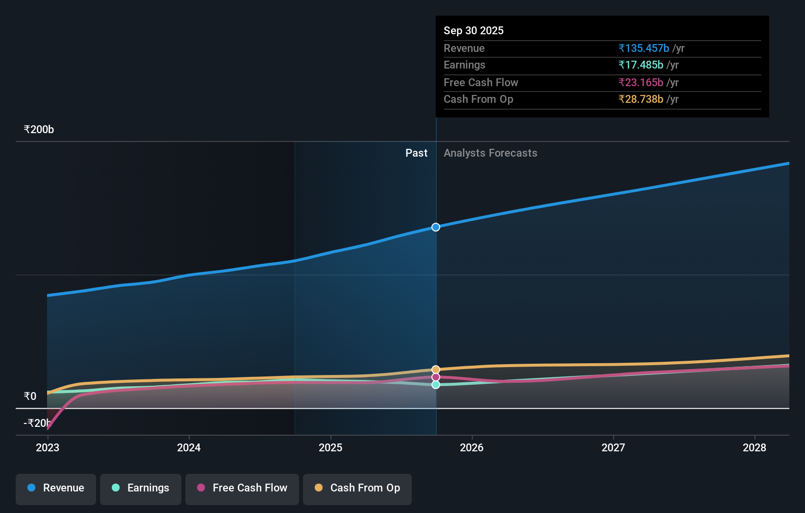Screen dimensions: 805x513
Task: Click the 2025 year axis label
Action: [x=330, y=447]
